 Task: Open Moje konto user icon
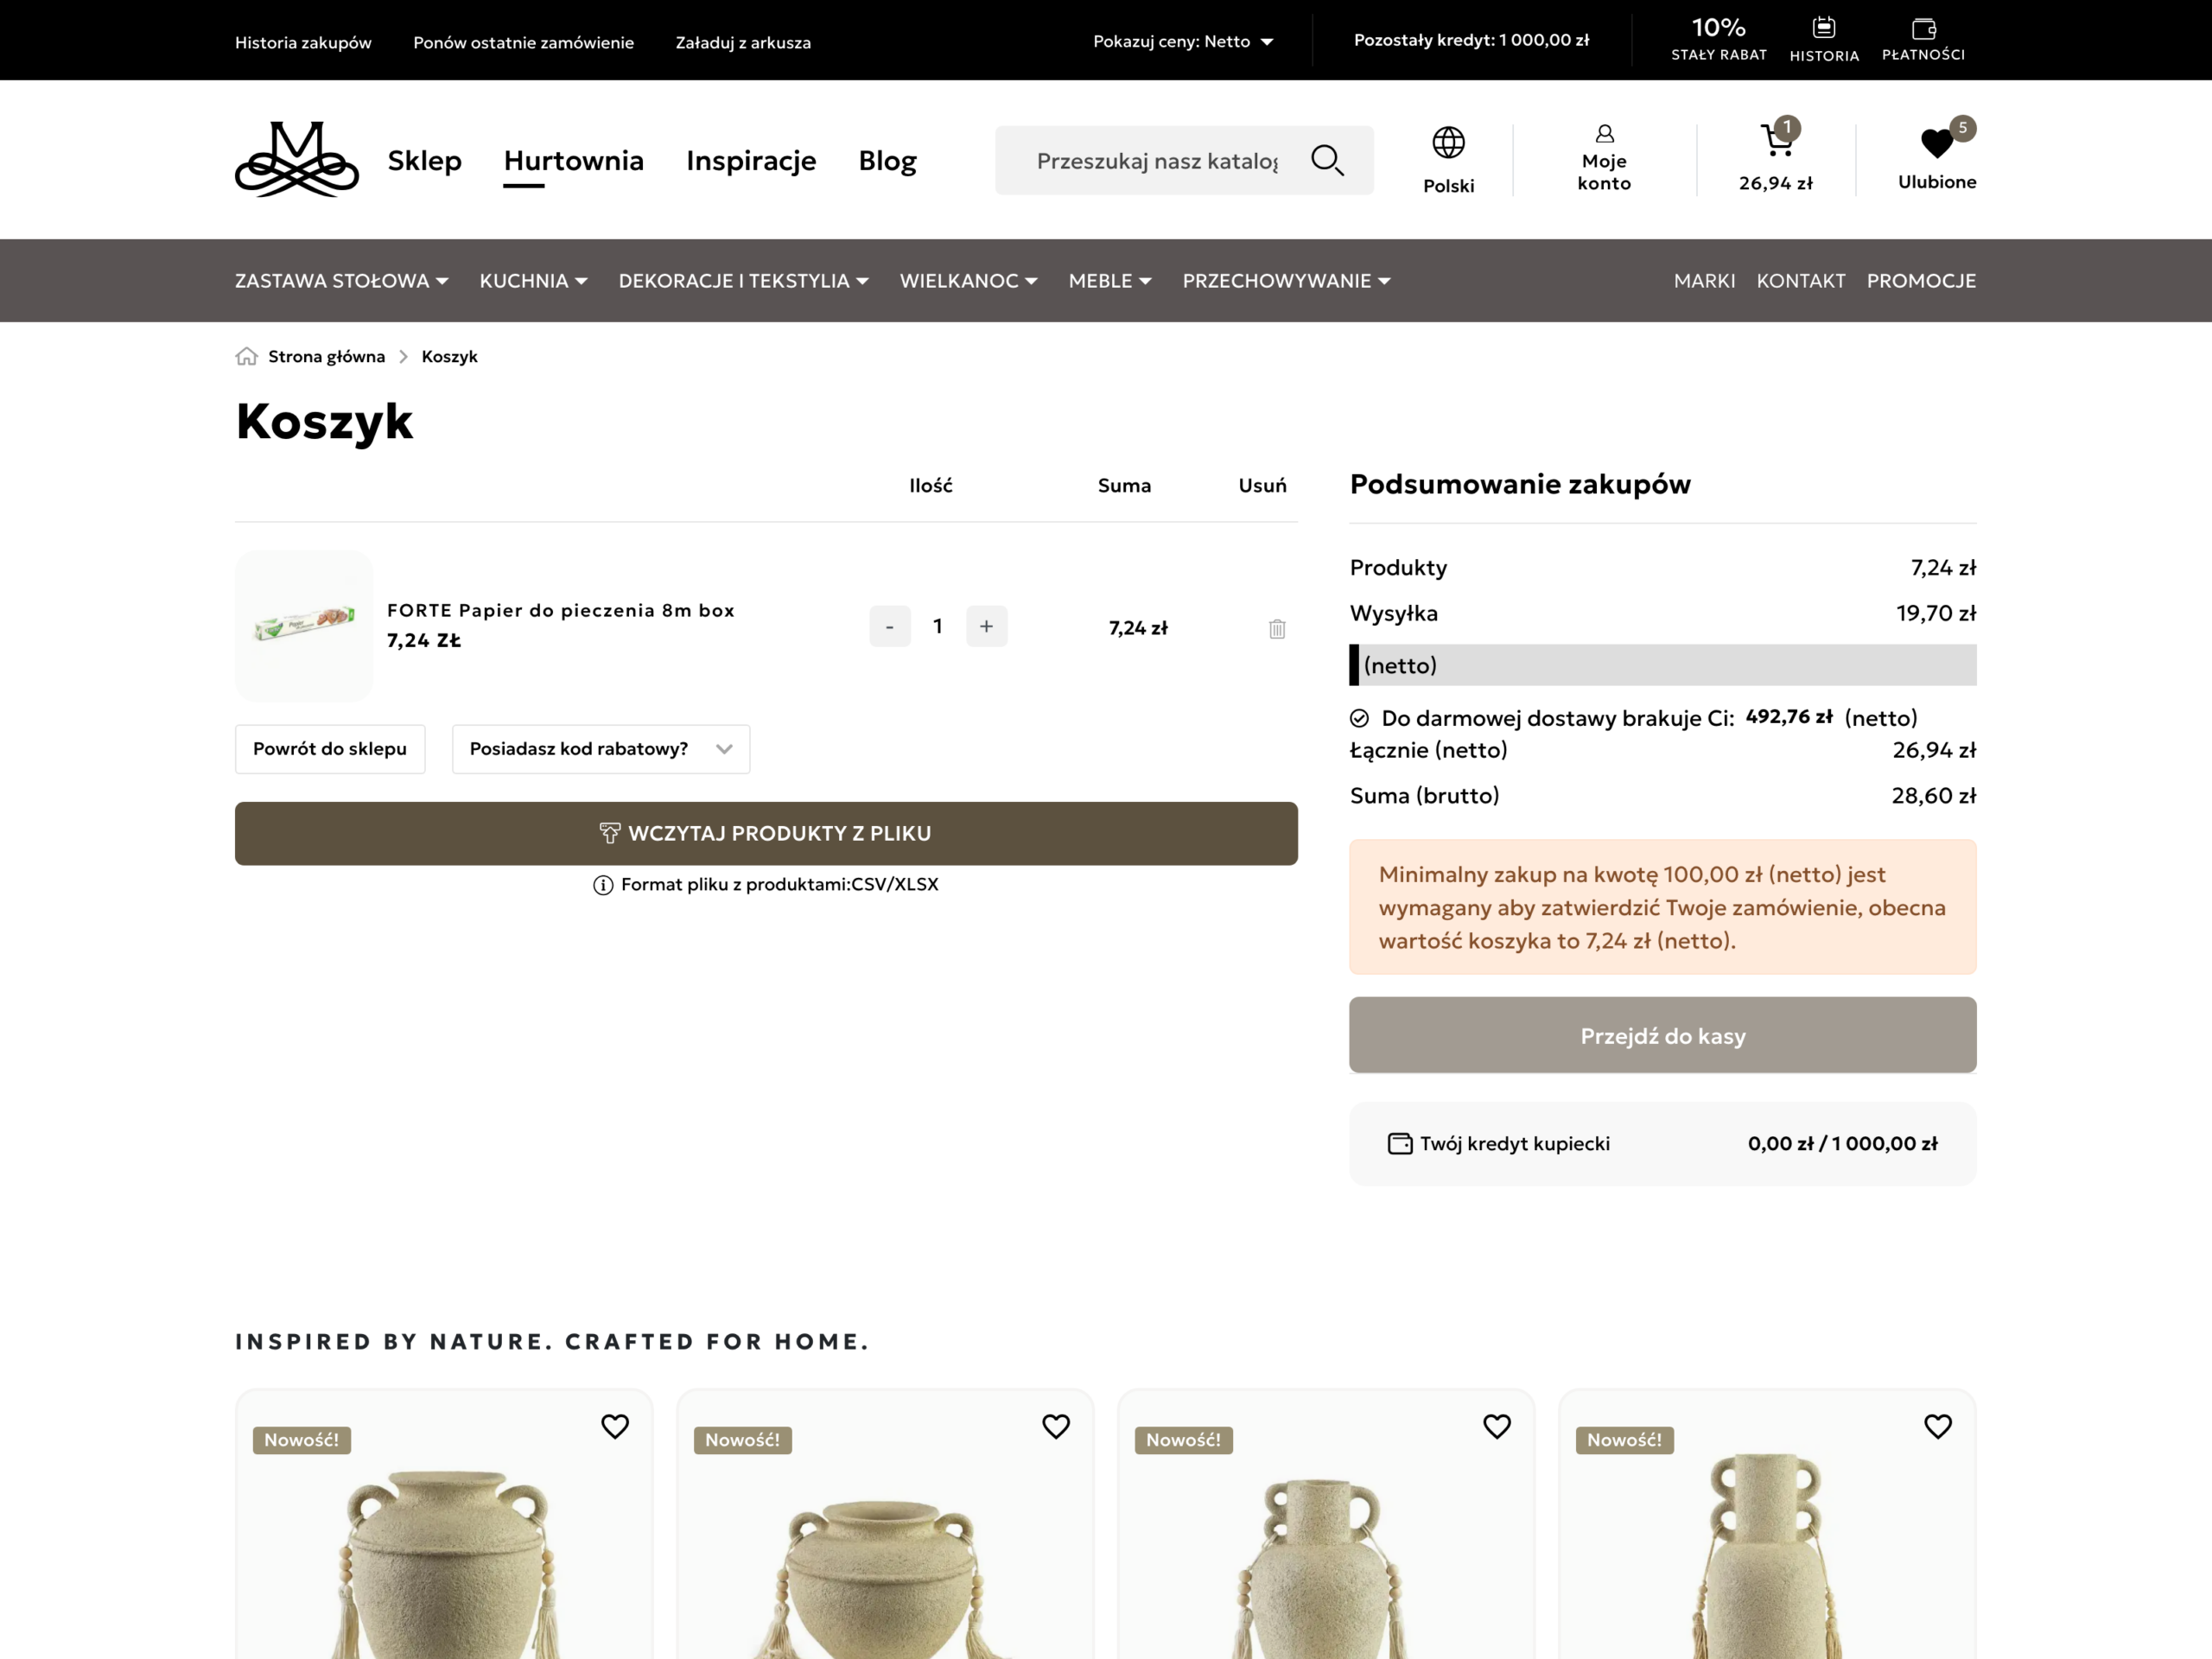1604,134
